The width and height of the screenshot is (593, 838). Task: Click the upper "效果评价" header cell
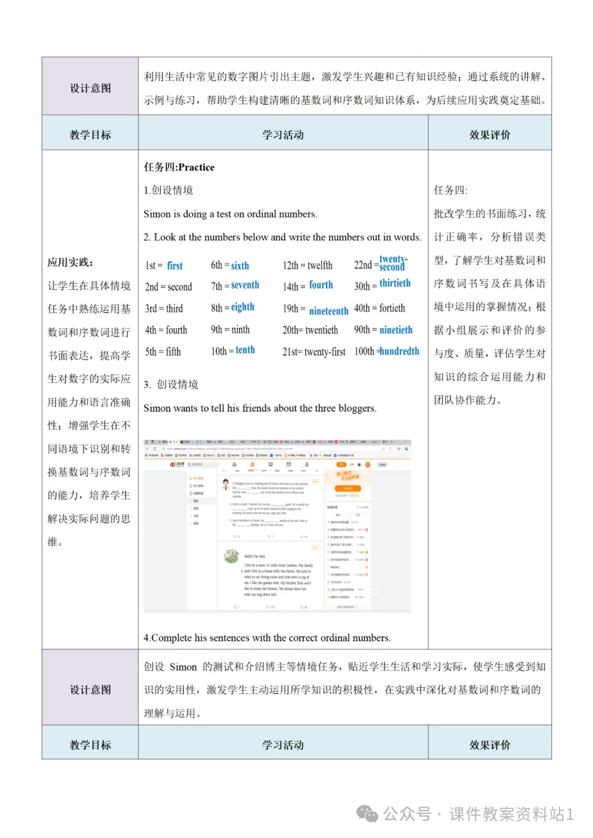pos(490,133)
